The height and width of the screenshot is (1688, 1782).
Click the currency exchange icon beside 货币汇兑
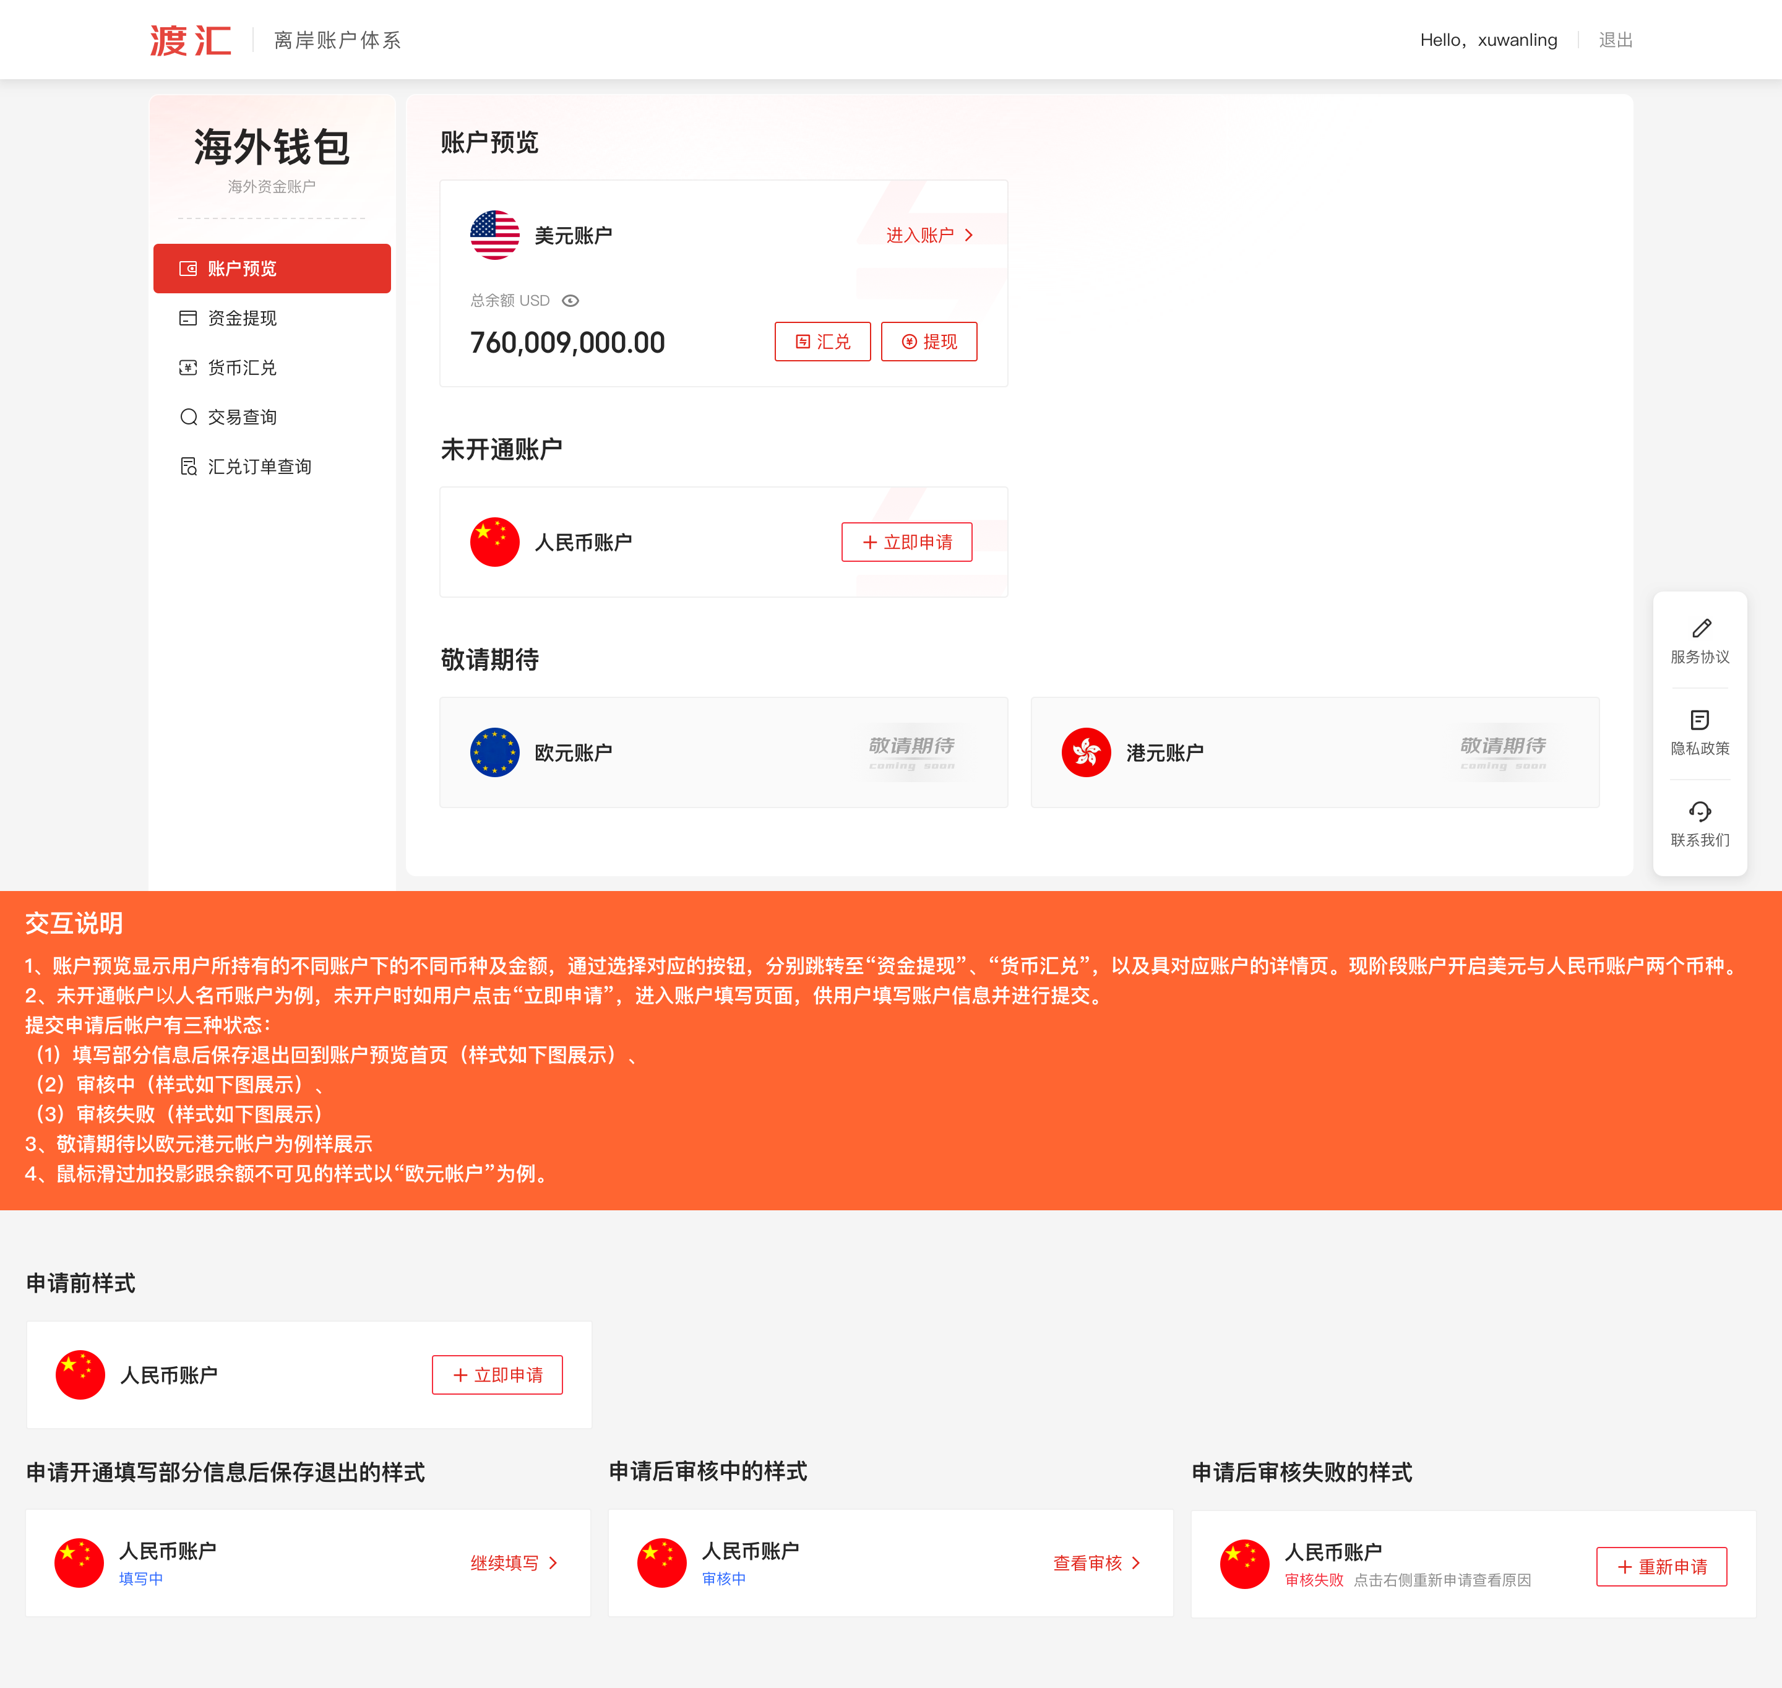pos(188,367)
